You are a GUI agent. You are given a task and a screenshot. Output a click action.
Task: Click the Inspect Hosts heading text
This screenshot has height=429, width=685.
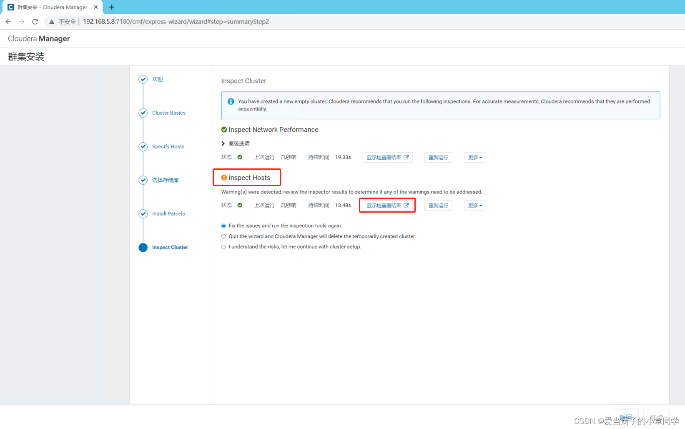click(249, 178)
